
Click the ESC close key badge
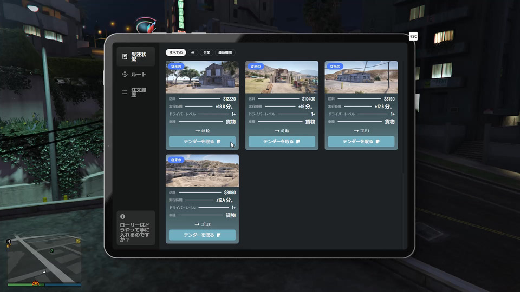point(413,36)
